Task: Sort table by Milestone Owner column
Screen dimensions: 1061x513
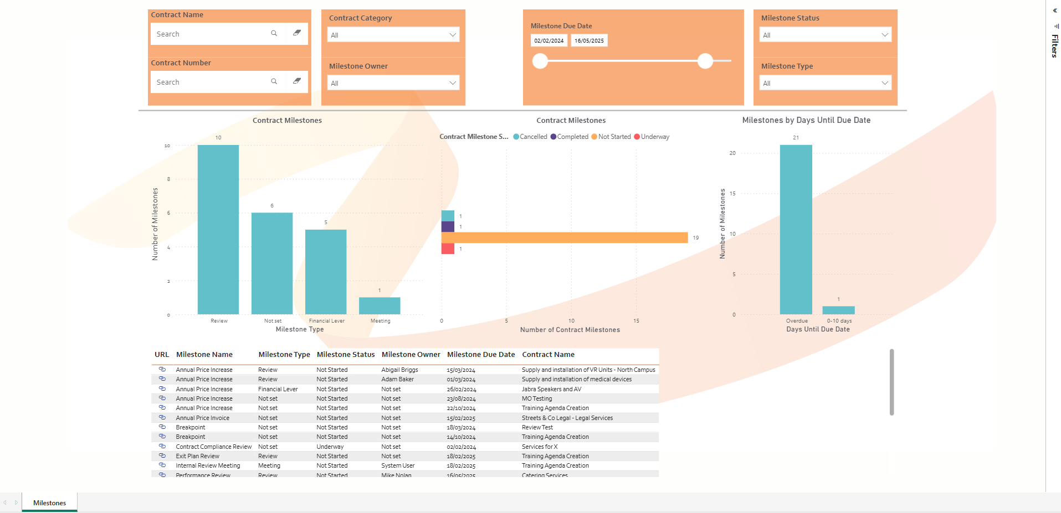Action: click(411, 355)
